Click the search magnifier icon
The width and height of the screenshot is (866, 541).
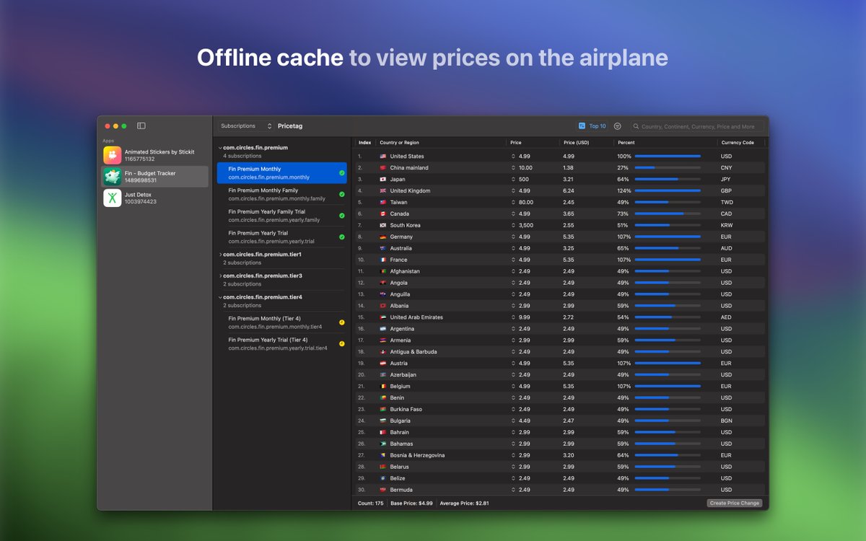[637, 126]
